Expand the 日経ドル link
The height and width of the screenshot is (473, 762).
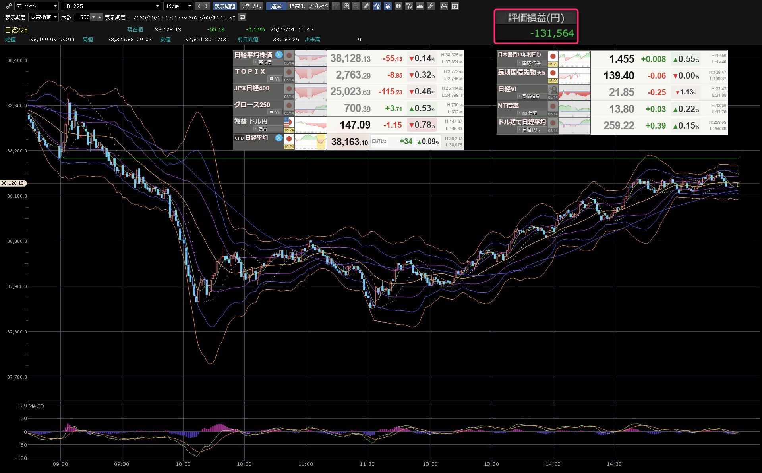(531, 130)
